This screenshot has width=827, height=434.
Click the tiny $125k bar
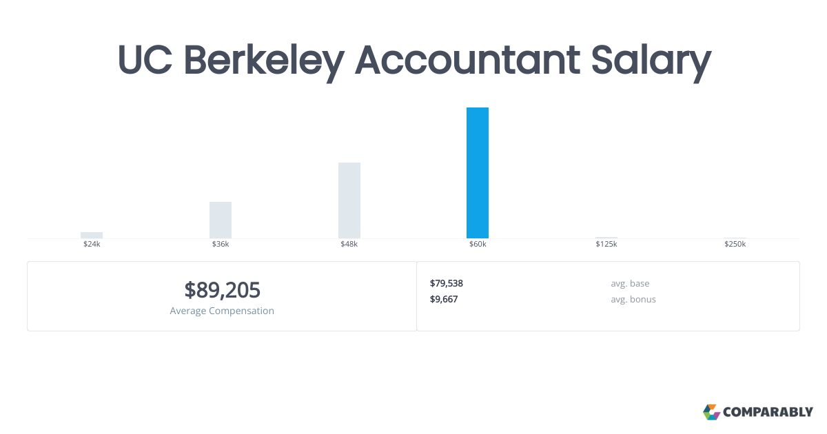pyautogui.click(x=606, y=238)
